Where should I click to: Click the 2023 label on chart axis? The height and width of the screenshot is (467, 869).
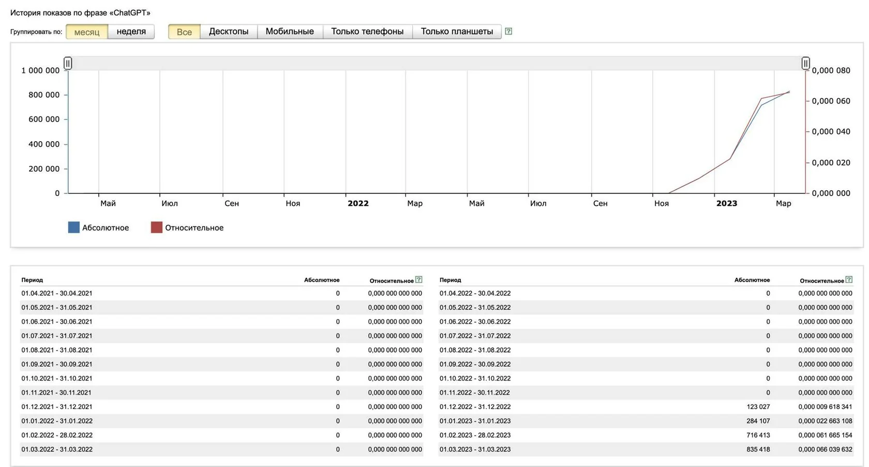pos(727,203)
